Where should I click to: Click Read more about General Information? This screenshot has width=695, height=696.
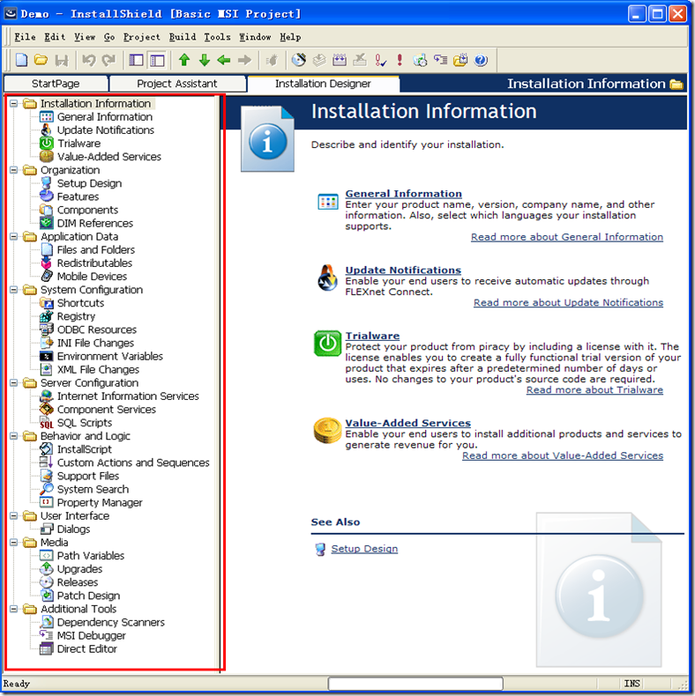pyautogui.click(x=567, y=237)
